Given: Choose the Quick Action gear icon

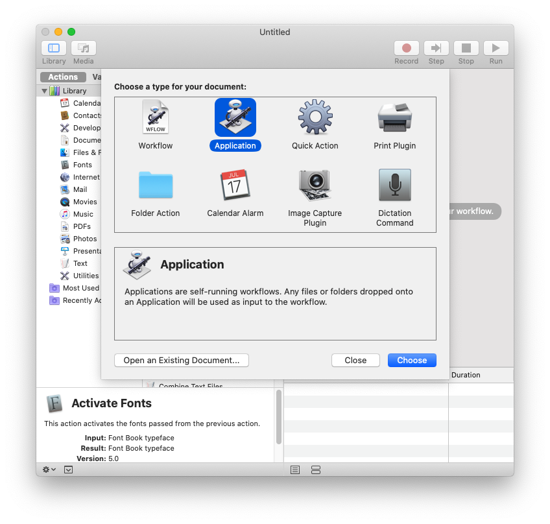Looking at the screenshot, I should point(315,118).
